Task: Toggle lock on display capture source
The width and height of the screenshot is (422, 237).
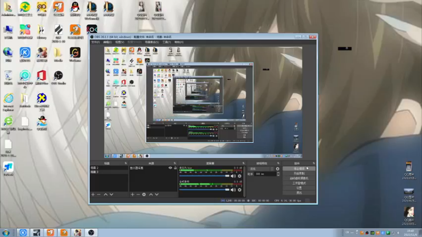Action: click(175, 167)
